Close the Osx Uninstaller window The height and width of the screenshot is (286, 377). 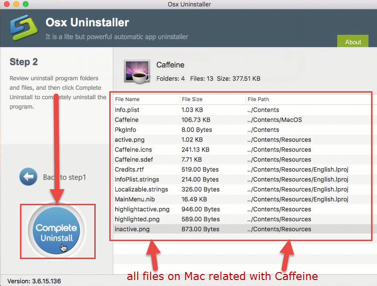point(6,4)
